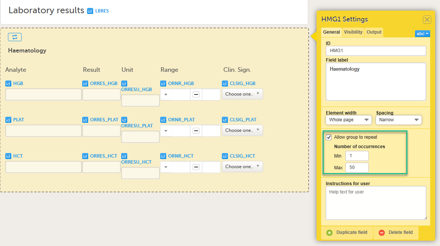Open the Element width dropdown
The height and width of the screenshot is (246, 440).
pos(348,120)
